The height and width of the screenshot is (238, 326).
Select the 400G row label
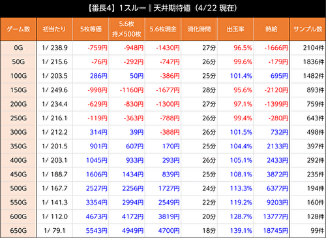click(18, 160)
